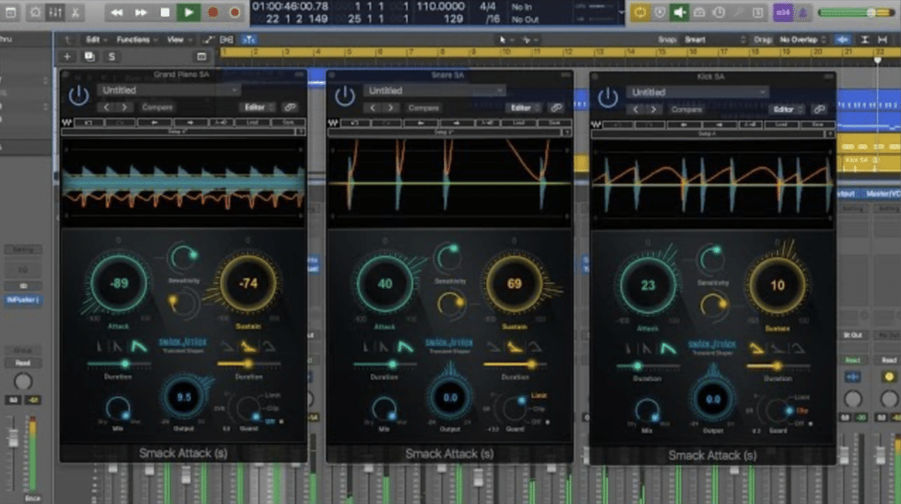Click Attack knob showing 40 in Snare SA
Screen dimensions: 901x504
click(385, 284)
